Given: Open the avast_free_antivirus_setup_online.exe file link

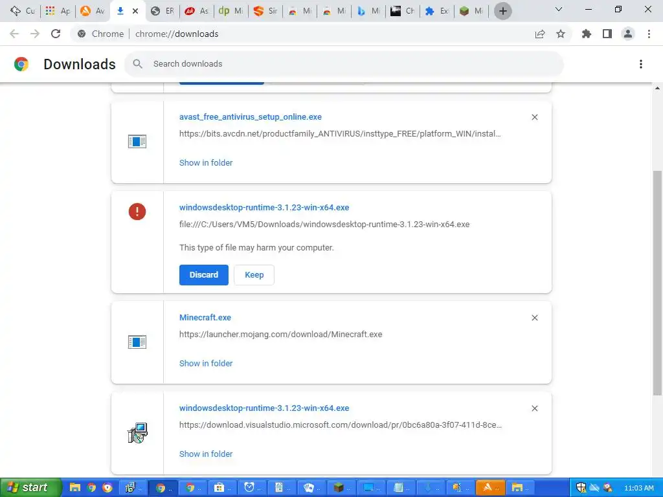Looking at the screenshot, I should pos(251,117).
